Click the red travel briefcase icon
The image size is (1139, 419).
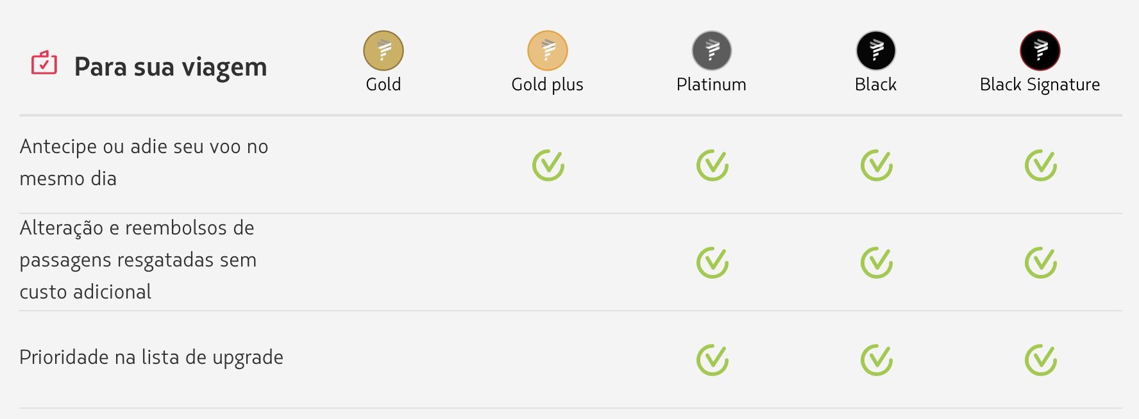(44, 63)
